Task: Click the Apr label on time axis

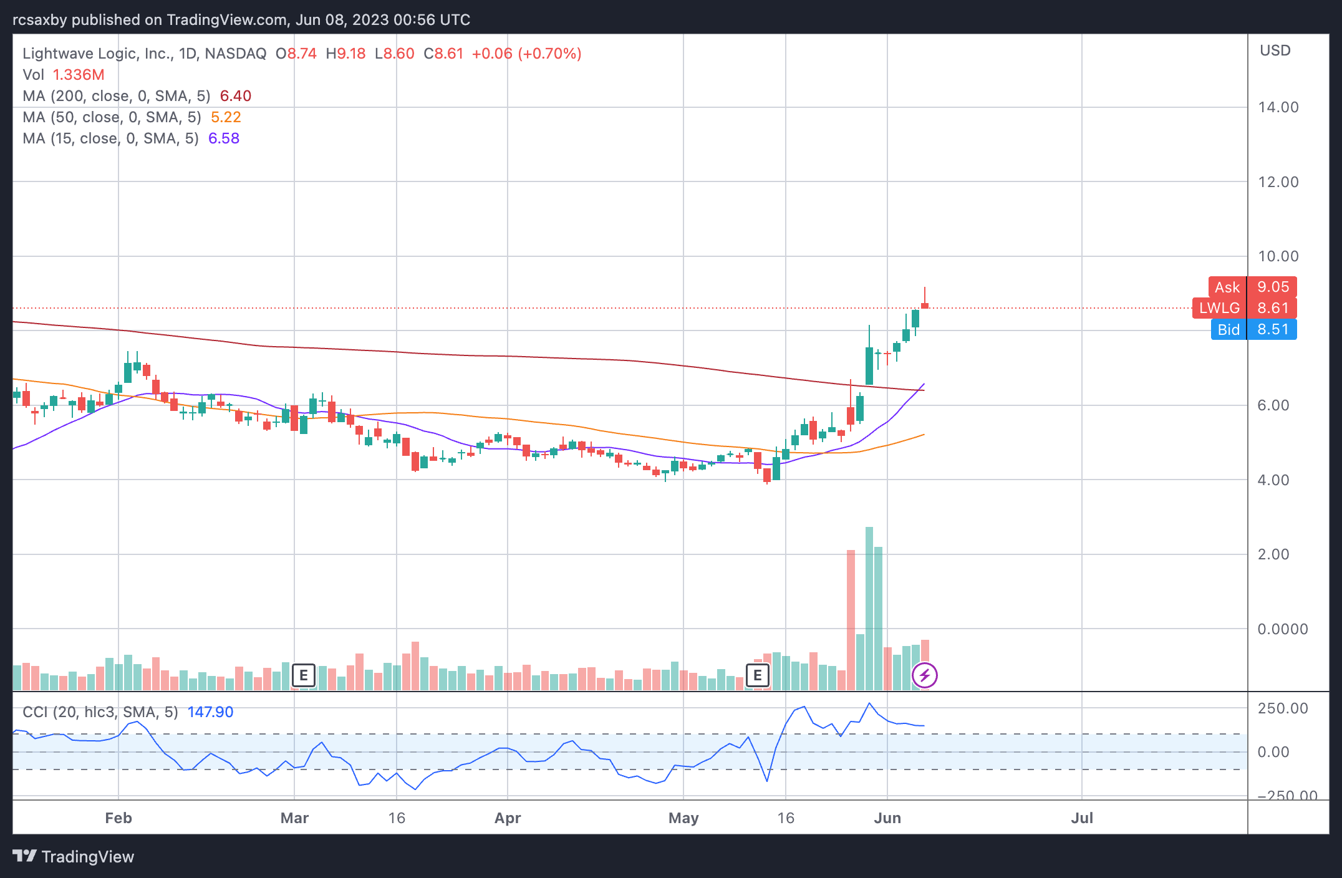Action: (508, 818)
